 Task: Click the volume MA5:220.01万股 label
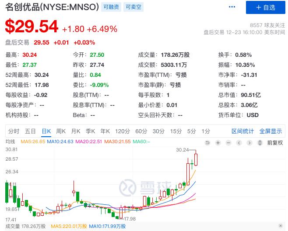(x=69, y=226)
